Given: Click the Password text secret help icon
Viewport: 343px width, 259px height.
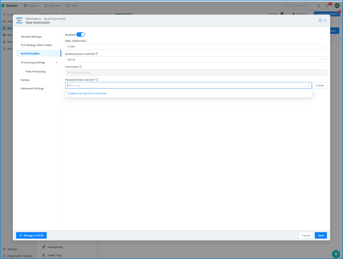Looking at the screenshot, I should coord(97,79).
